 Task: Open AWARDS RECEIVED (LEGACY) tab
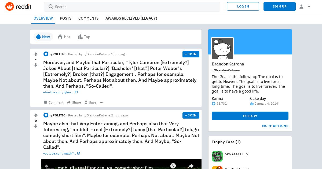pos(131,18)
